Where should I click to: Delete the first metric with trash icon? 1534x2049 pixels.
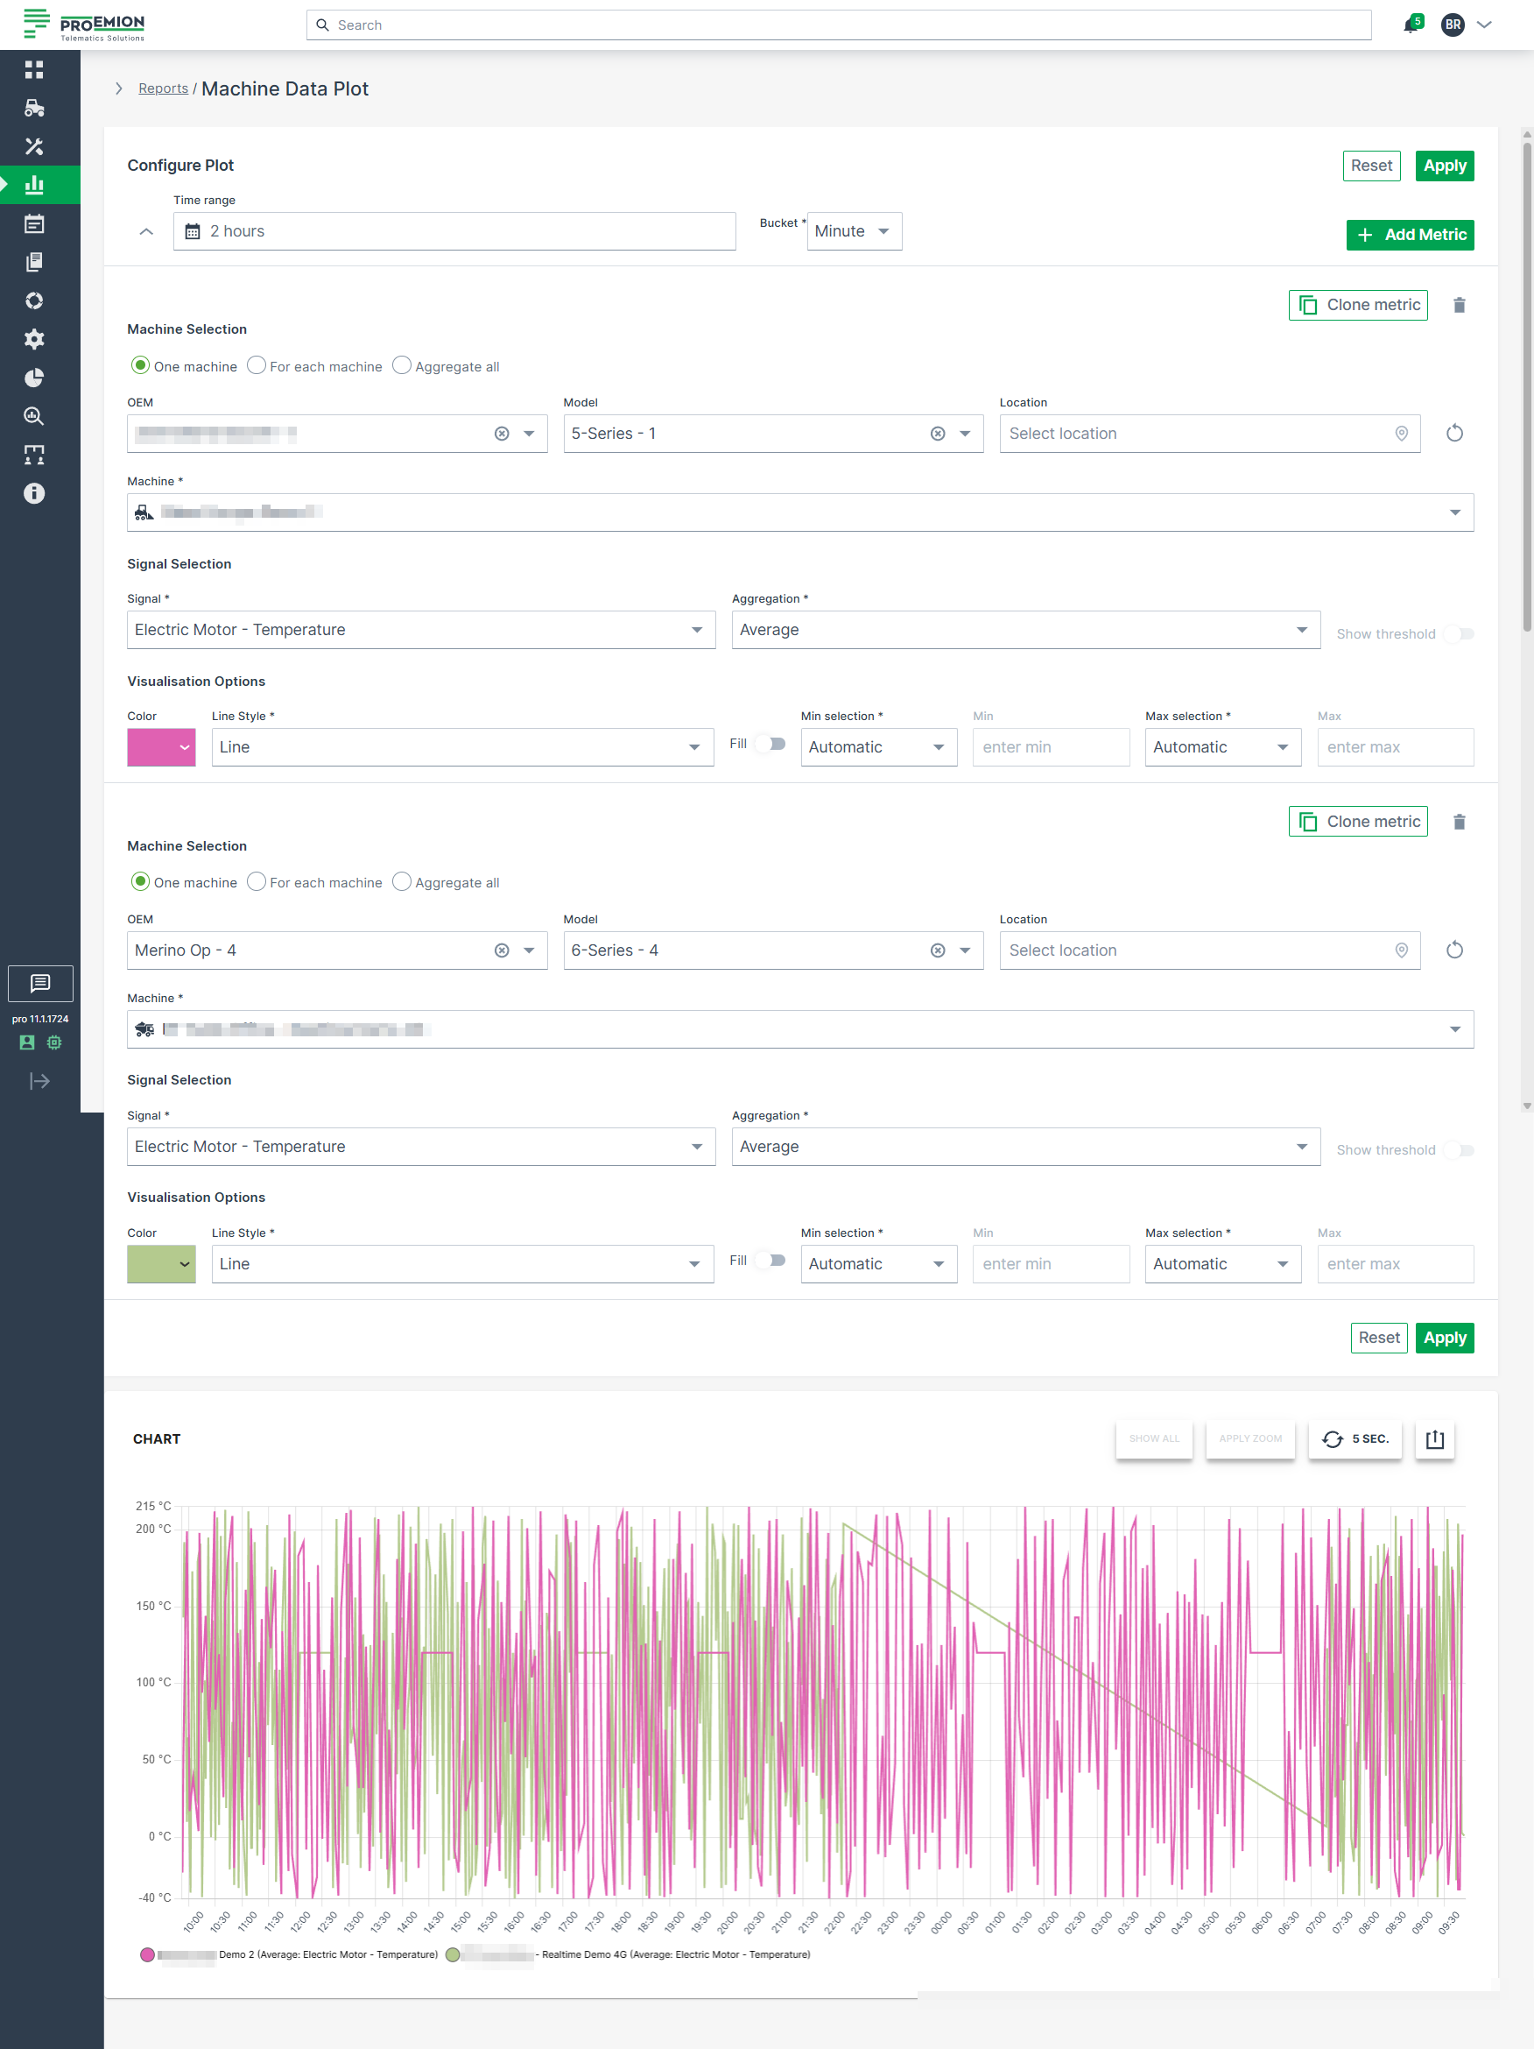coord(1459,305)
